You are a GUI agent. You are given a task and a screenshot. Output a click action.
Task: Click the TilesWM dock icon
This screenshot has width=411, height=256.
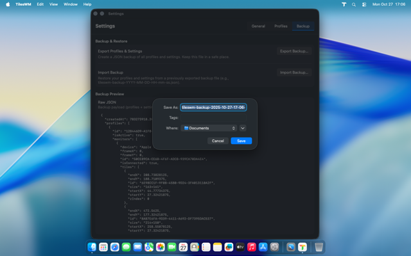click(x=302, y=247)
